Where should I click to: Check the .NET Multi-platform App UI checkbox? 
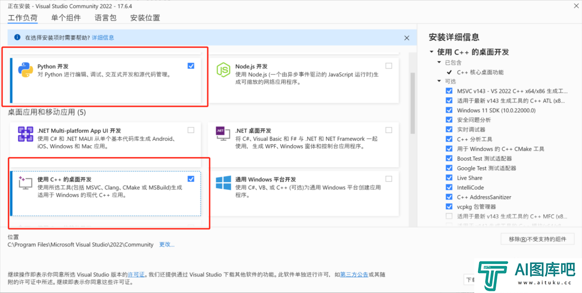(191, 130)
